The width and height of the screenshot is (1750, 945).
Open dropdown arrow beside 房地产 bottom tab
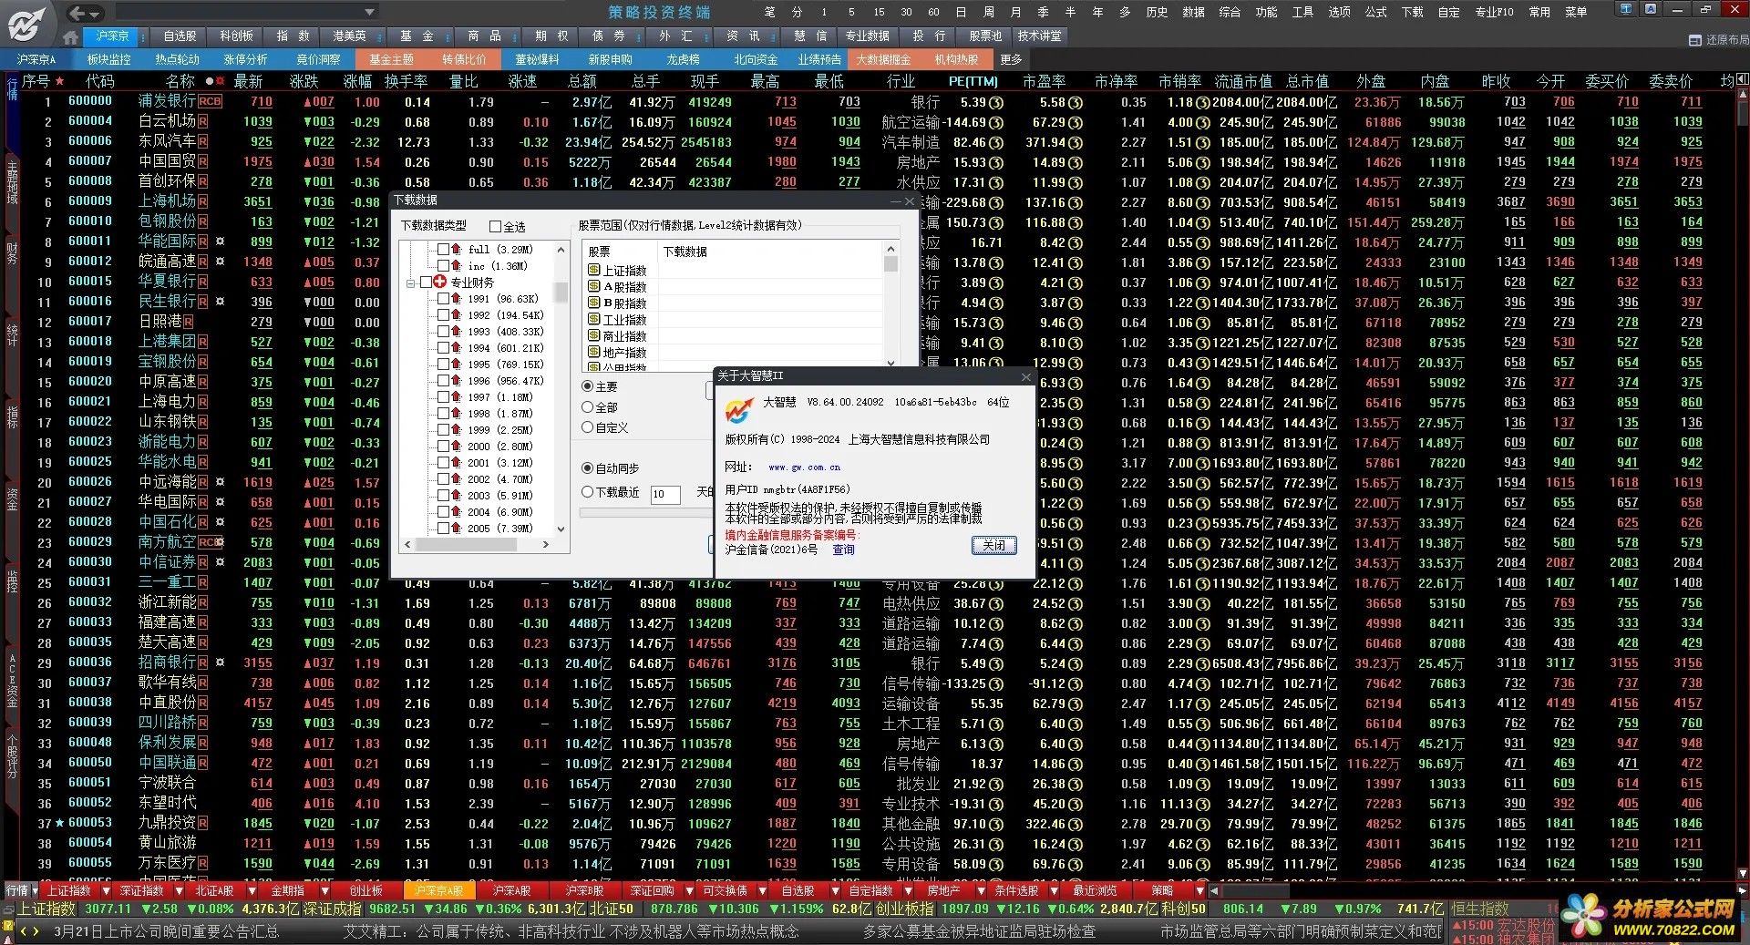click(x=981, y=890)
